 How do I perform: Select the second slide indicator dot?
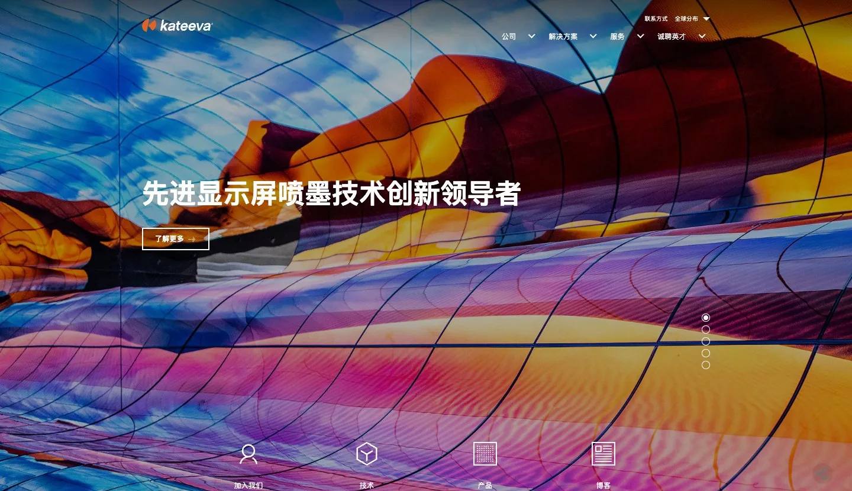point(706,330)
